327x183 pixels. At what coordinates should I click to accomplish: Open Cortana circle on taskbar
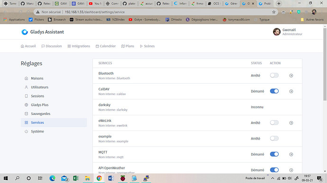(x=29, y=178)
